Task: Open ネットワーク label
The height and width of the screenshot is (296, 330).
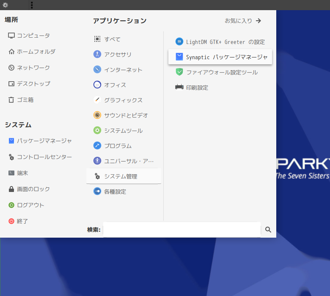Action: 33,68
